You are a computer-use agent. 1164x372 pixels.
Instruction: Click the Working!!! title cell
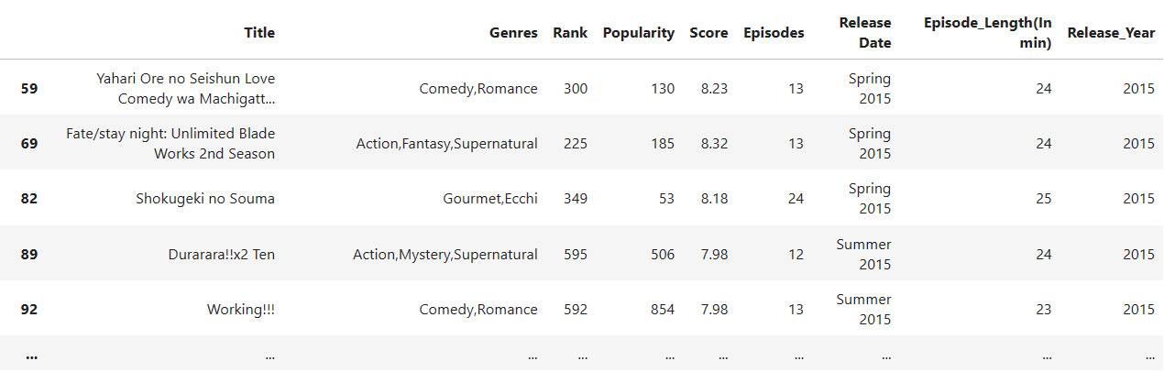(x=240, y=309)
